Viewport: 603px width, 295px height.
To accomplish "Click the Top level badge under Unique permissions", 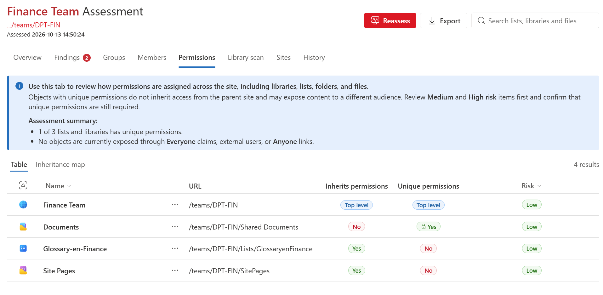I will tap(428, 205).
